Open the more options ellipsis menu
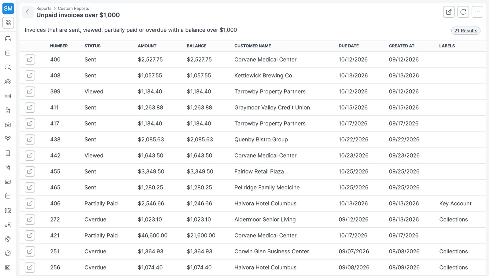Image resolution: width=489 pixels, height=276 pixels. (477, 12)
